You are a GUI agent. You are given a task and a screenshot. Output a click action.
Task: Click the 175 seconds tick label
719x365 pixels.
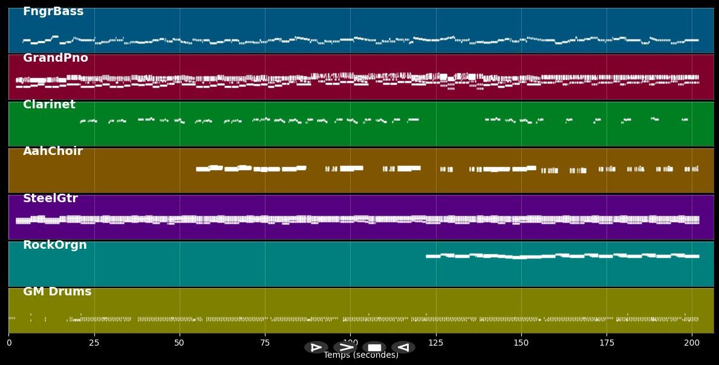pos(607,343)
